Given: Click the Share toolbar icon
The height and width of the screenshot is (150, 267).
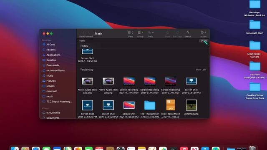Looking at the screenshot, I should pyautogui.click(x=167, y=32).
